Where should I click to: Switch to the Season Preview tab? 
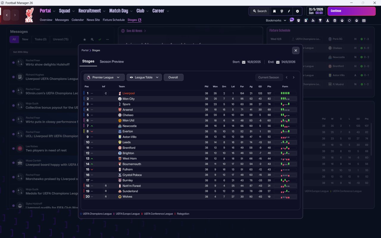(x=112, y=62)
